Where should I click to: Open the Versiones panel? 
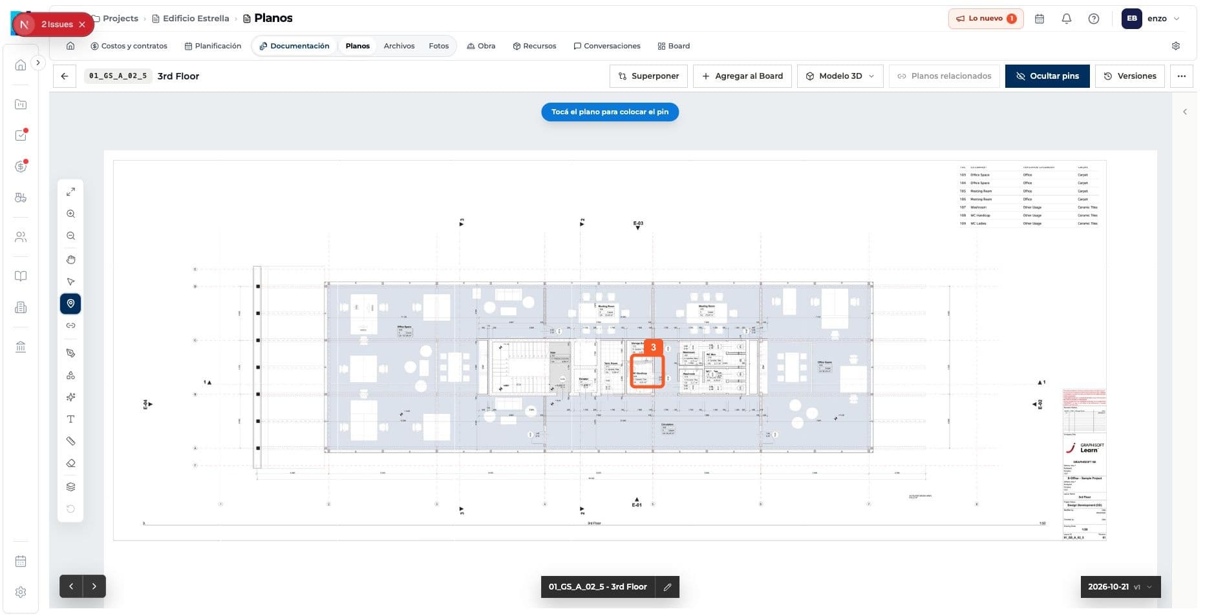1129,76
